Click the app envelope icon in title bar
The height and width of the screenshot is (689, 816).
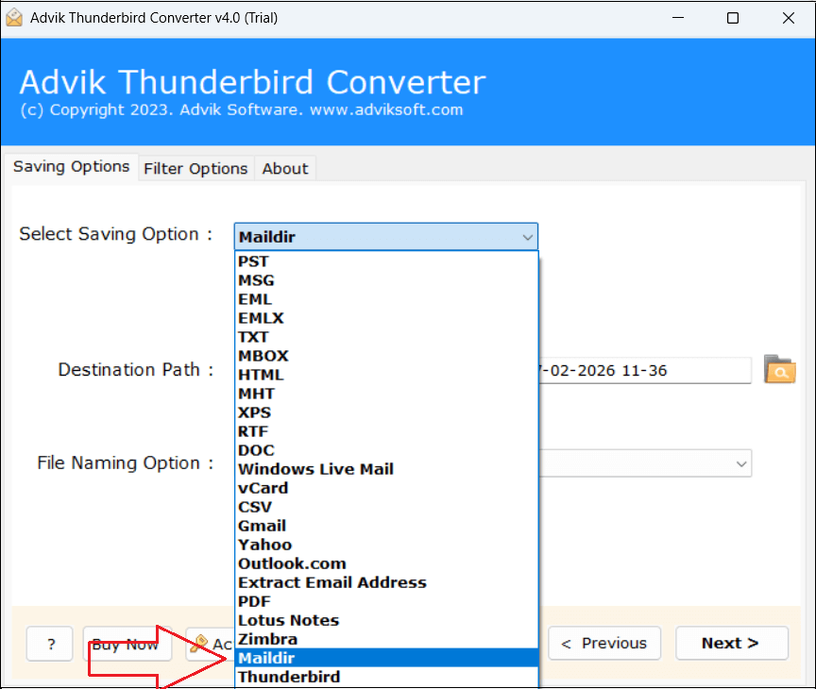tap(14, 18)
